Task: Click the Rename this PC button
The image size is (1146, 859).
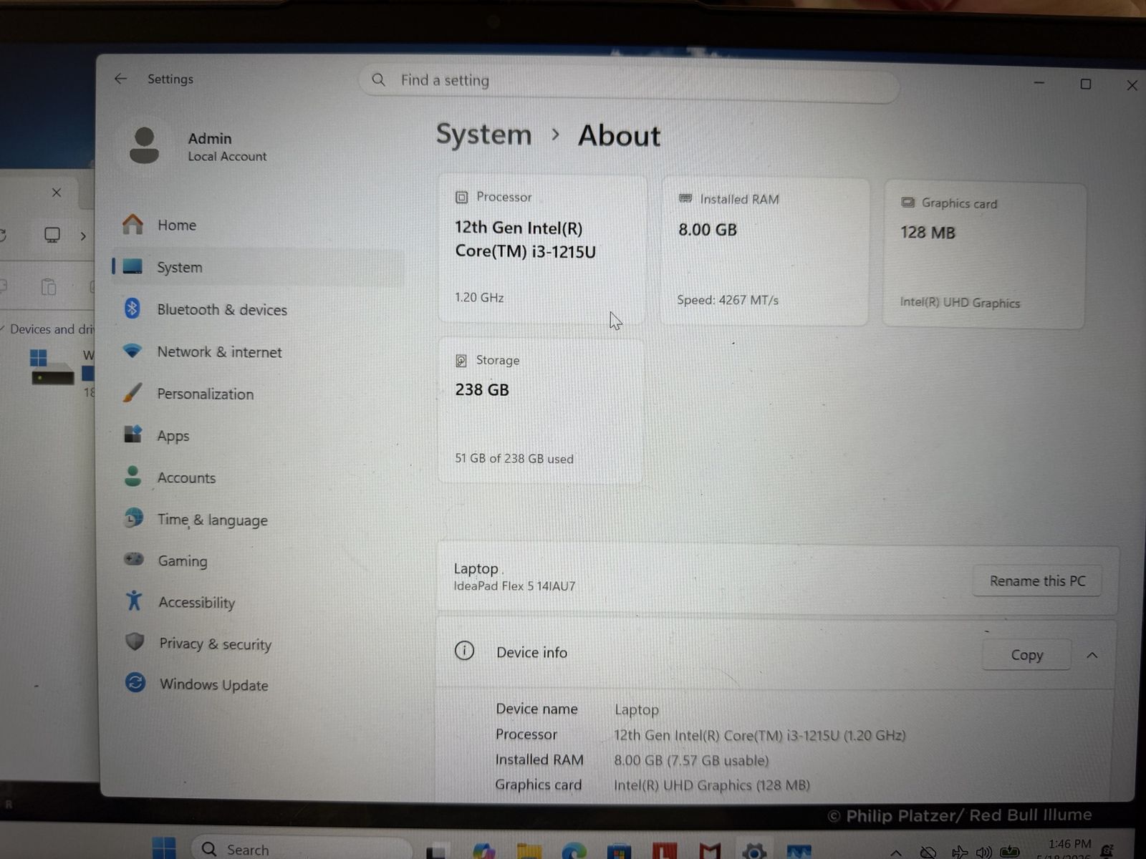Action: coord(1037,581)
